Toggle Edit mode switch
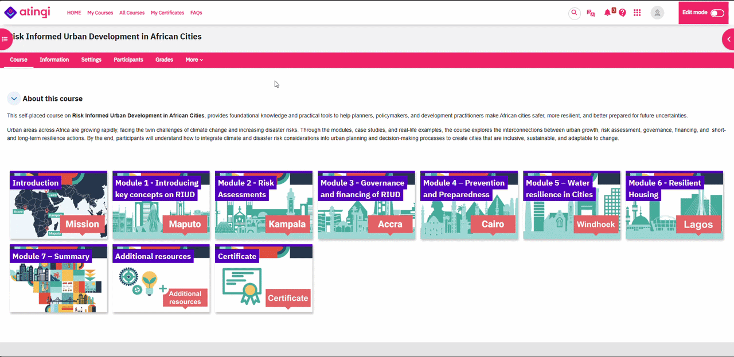 pyautogui.click(x=717, y=13)
